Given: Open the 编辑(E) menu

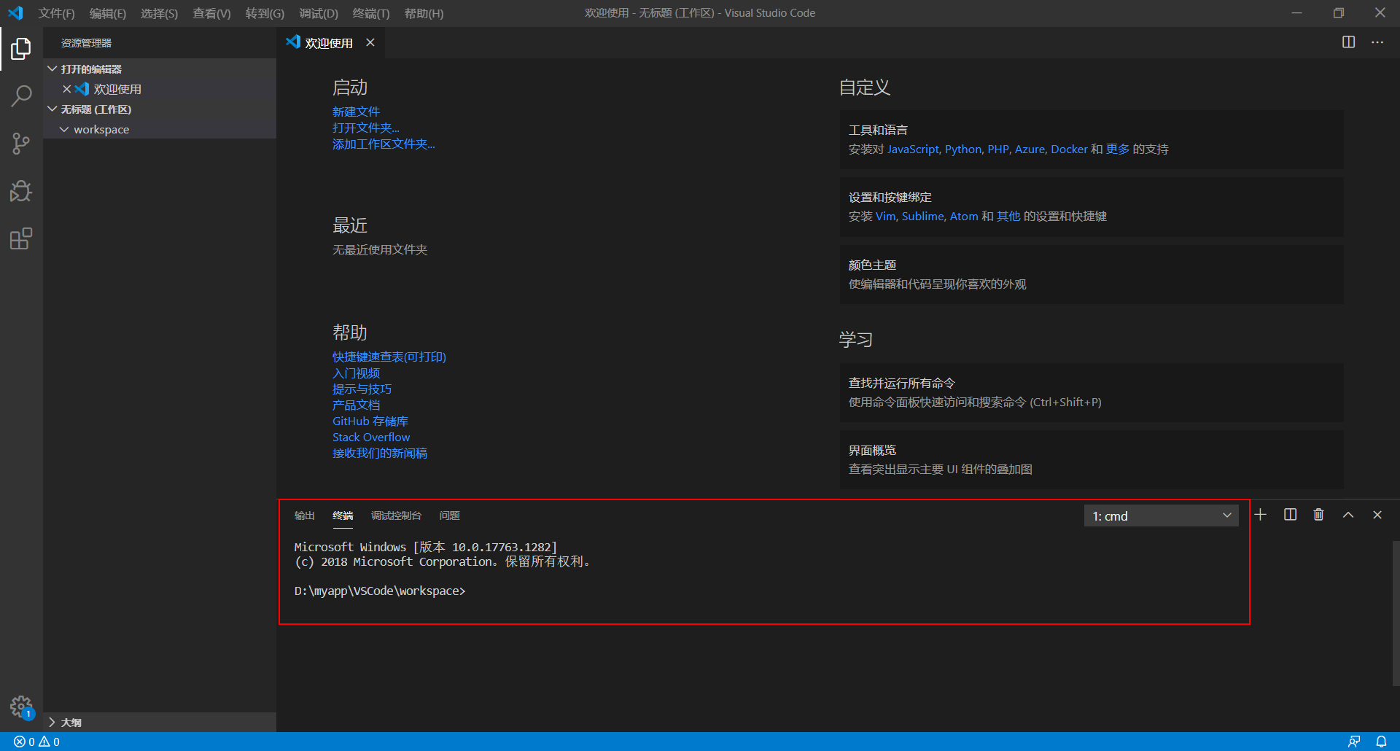Looking at the screenshot, I should tap(107, 13).
